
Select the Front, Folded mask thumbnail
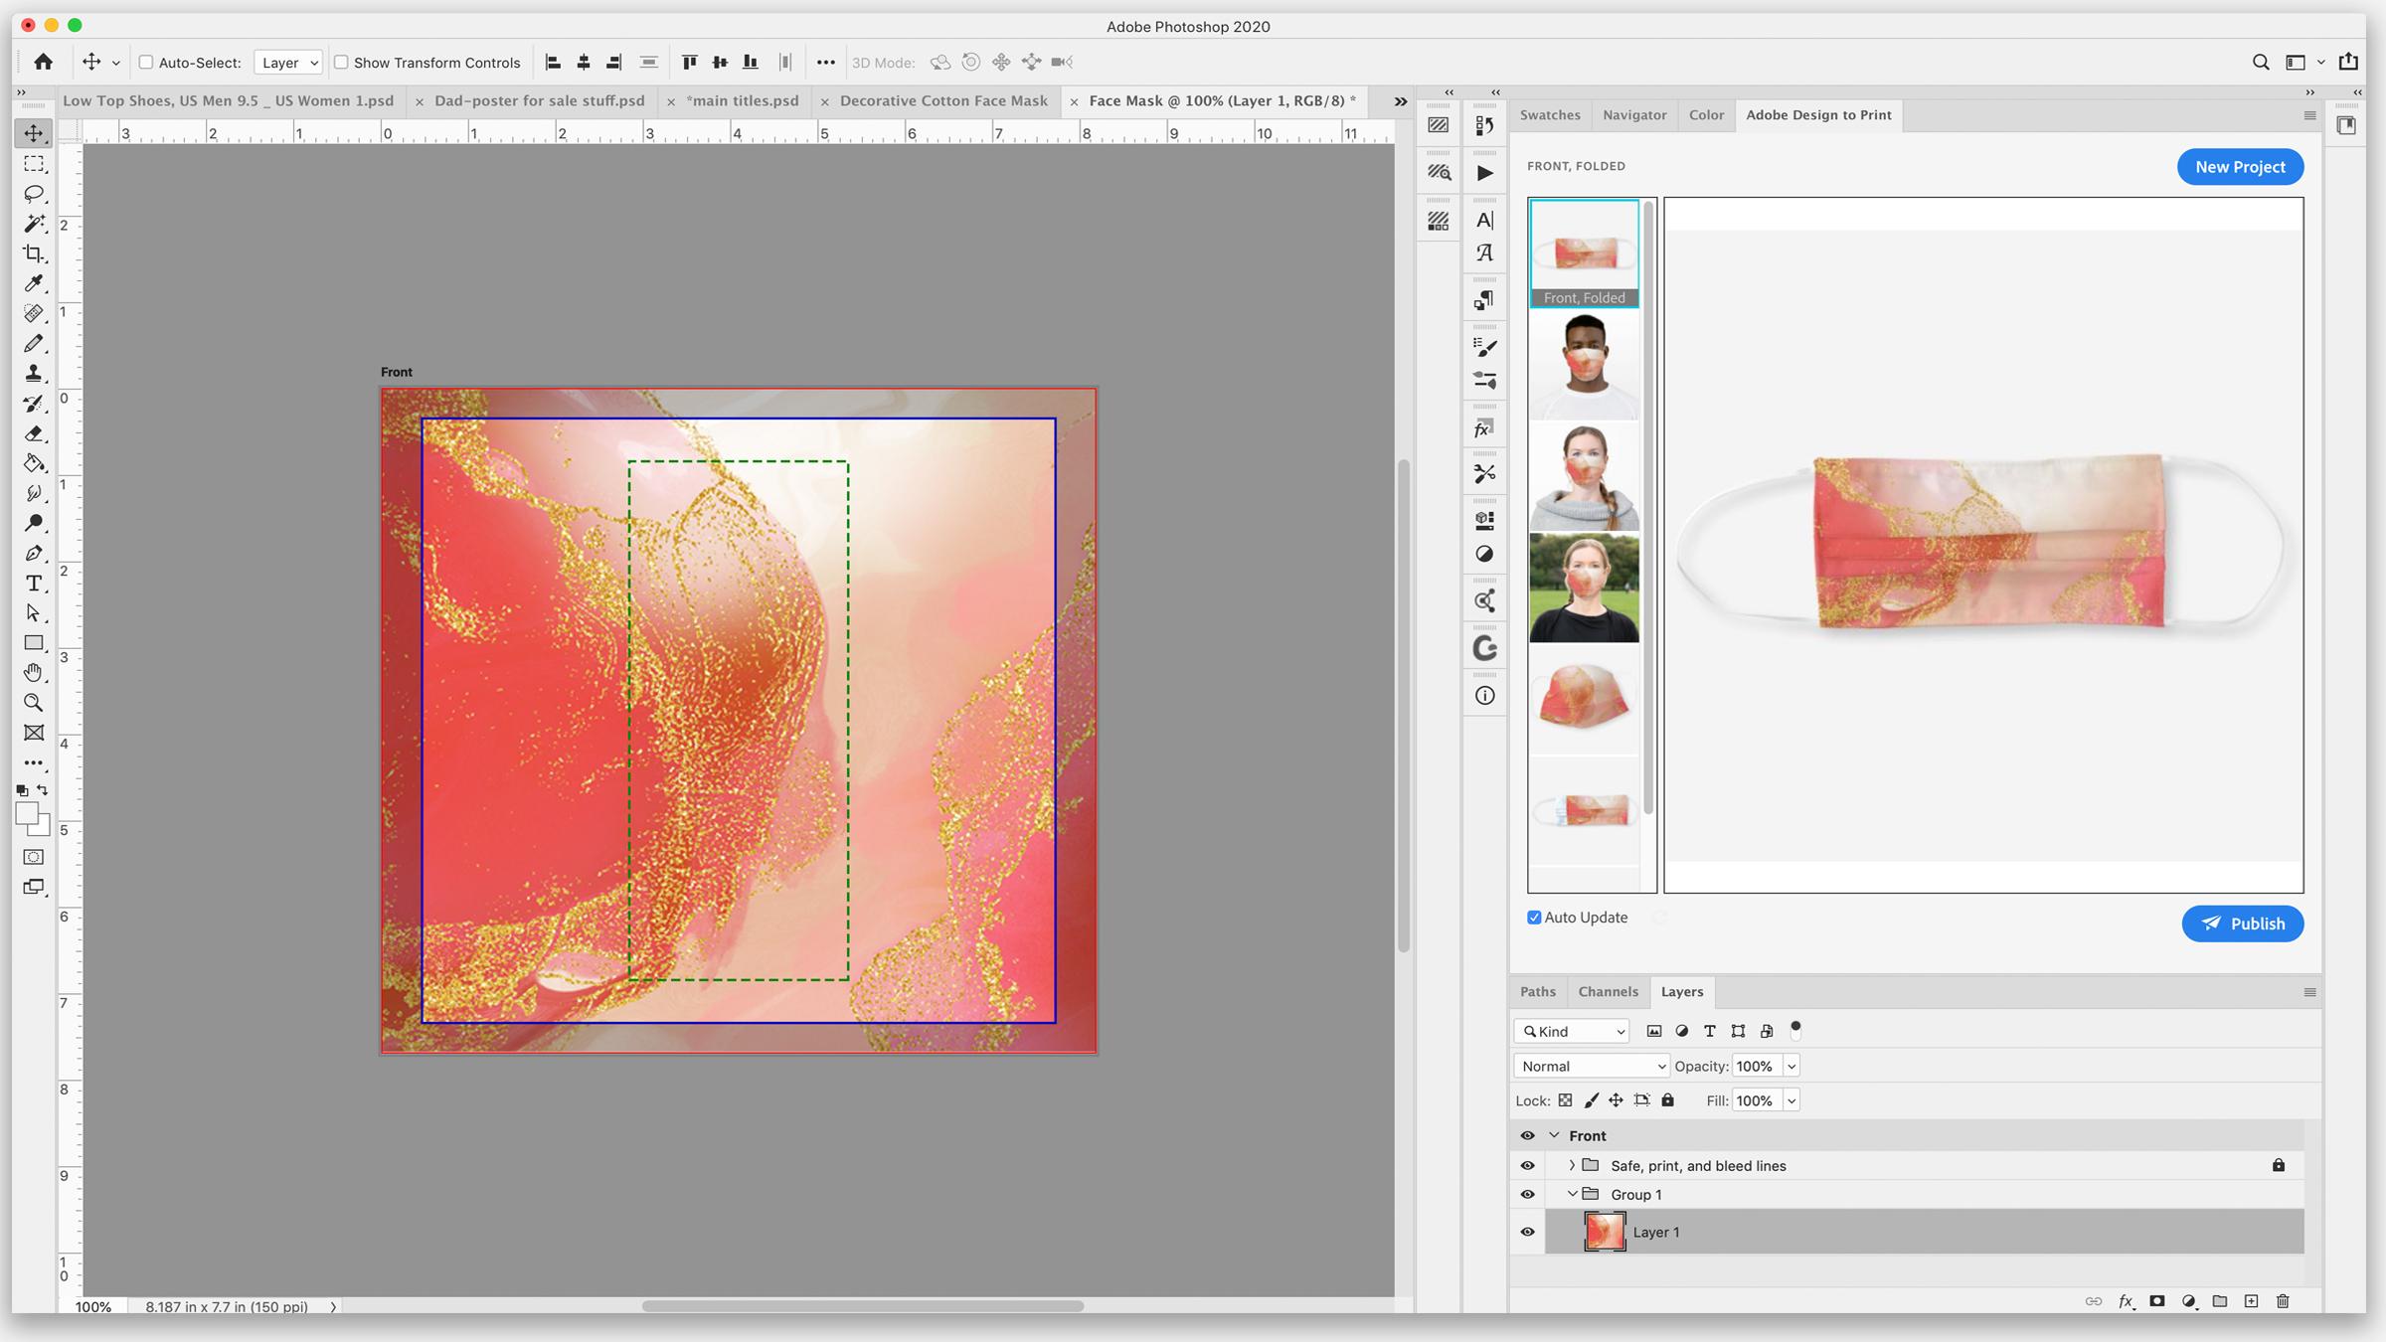[1584, 252]
